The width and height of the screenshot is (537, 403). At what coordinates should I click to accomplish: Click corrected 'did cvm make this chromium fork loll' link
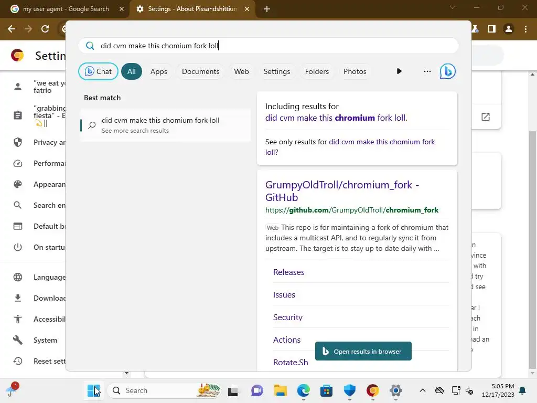point(336,118)
